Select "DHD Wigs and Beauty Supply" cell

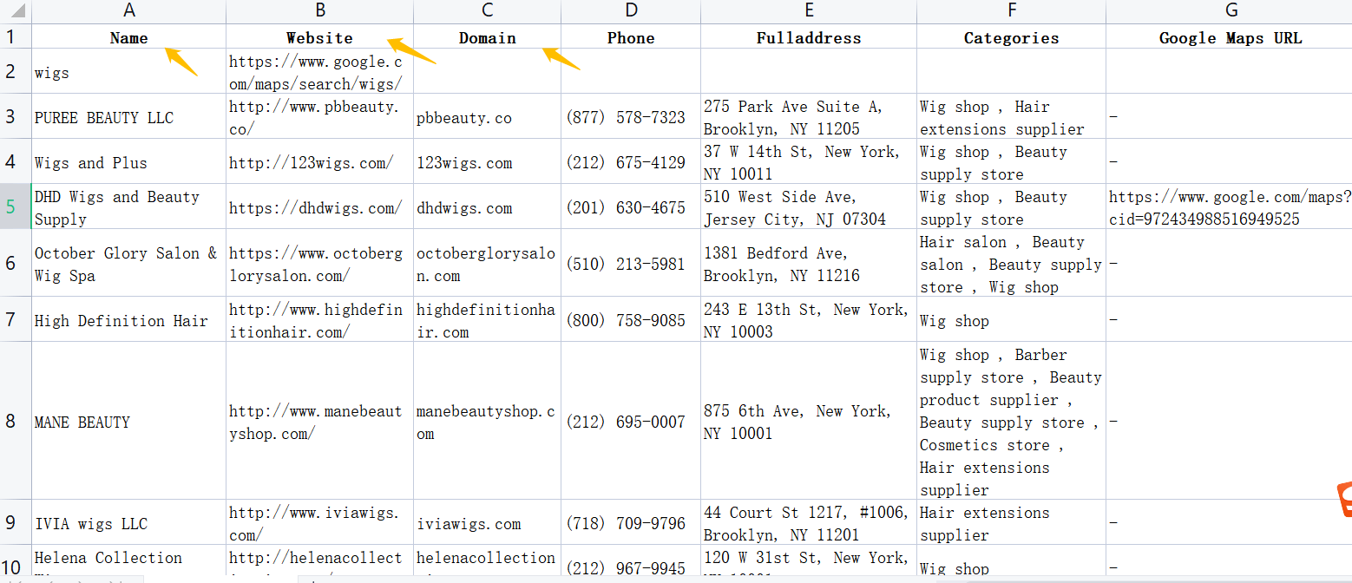coord(129,206)
